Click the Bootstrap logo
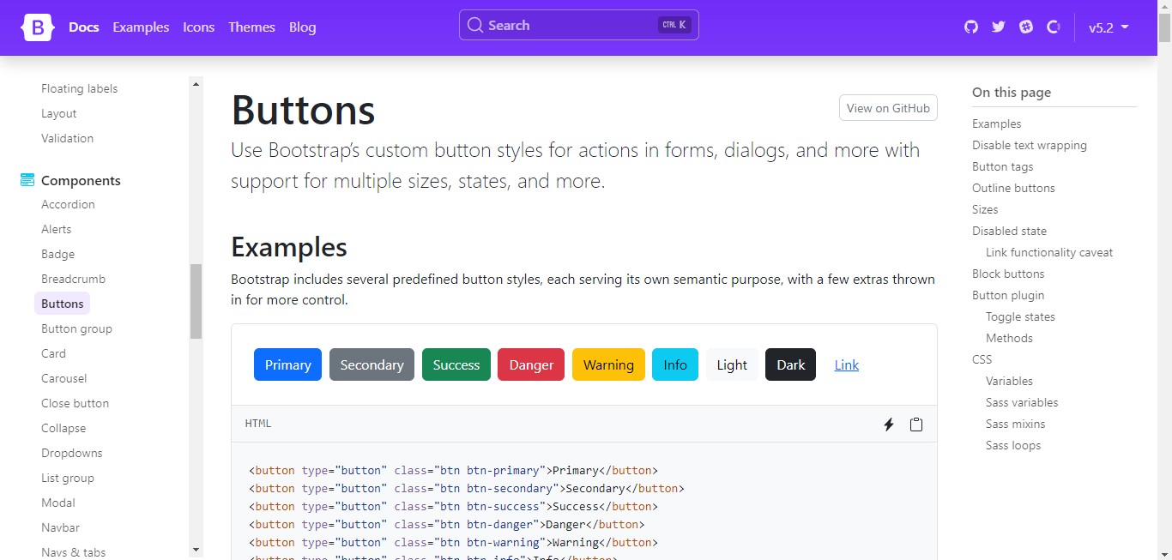 38,27
